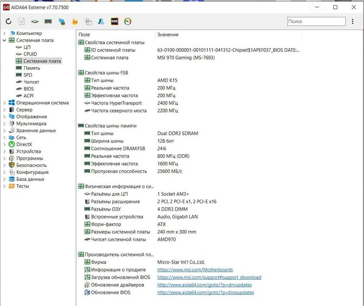Expand the DirectX tree node

click(x=4, y=144)
